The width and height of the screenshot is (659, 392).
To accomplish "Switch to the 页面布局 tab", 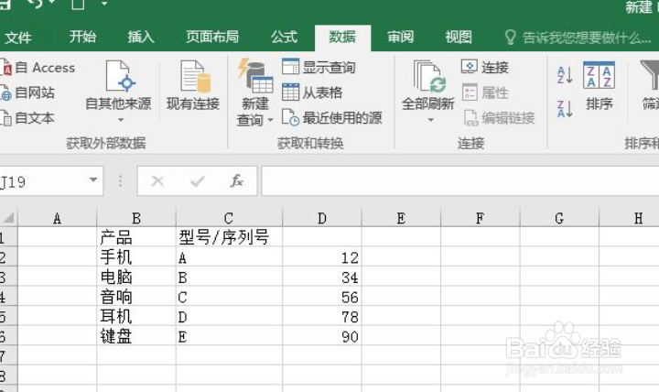I will 212,37.
